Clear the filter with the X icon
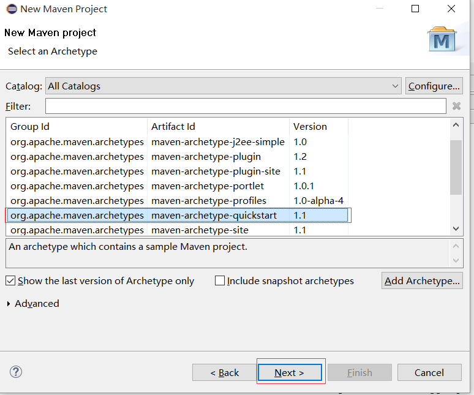 tap(456, 106)
